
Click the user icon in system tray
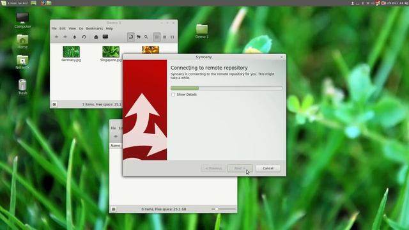point(352,3)
